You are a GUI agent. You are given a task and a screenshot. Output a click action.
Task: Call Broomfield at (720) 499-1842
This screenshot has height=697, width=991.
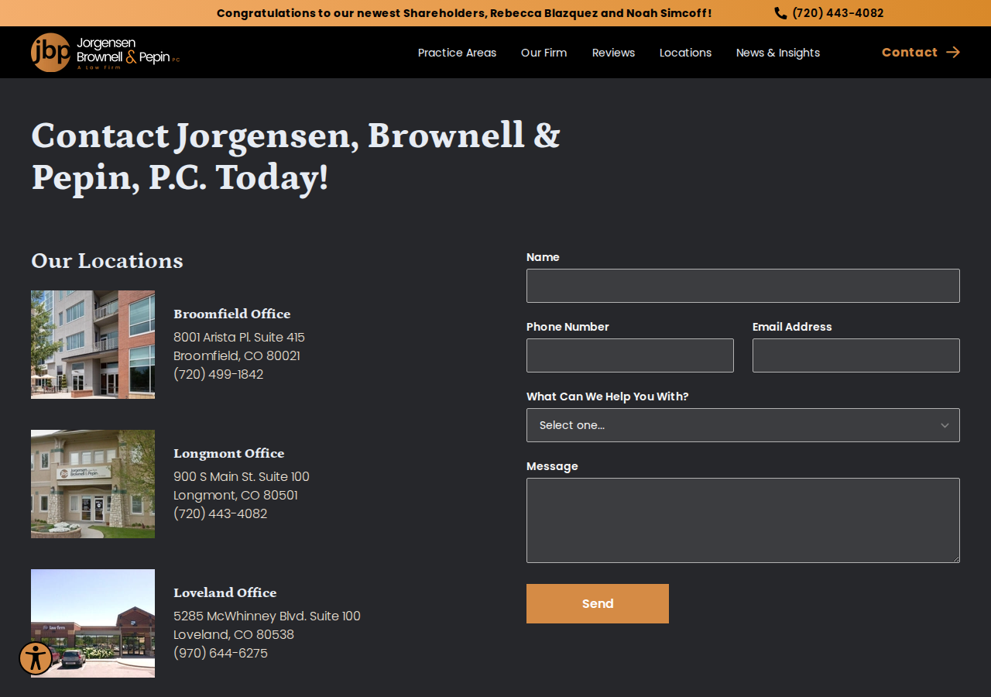(218, 374)
